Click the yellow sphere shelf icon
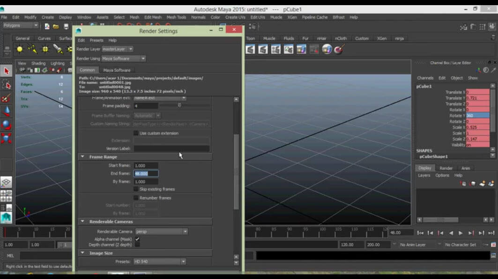The width and height of the screenshot is (498, 279). point(20,49)
